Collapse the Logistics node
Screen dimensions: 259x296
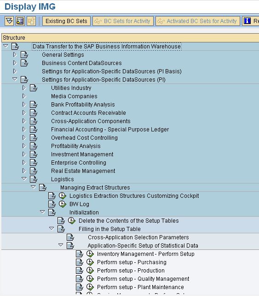click(x=24, y=178)
